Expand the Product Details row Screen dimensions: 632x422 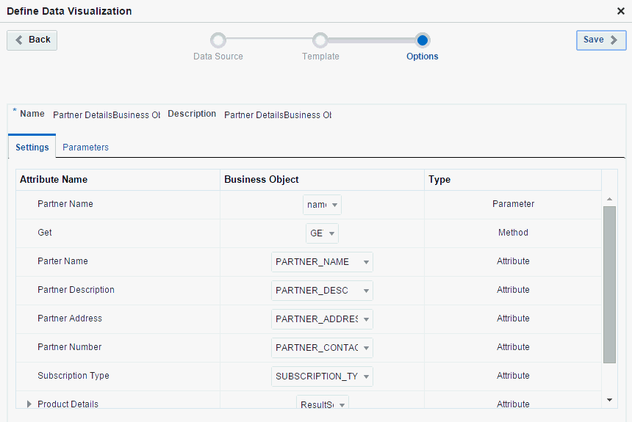(x=29, y=404)
